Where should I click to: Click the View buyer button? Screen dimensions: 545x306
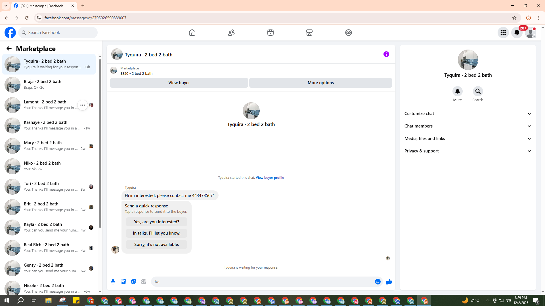click(179, 83)
